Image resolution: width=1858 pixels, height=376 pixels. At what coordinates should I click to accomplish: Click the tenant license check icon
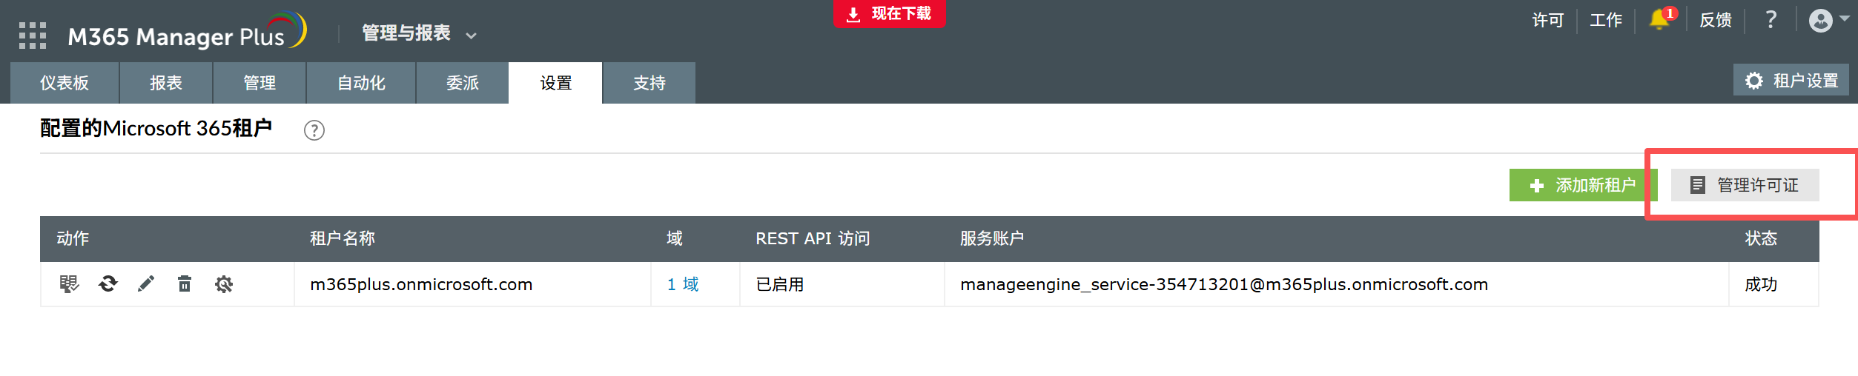pyautogui.click(x=69, y=284)
